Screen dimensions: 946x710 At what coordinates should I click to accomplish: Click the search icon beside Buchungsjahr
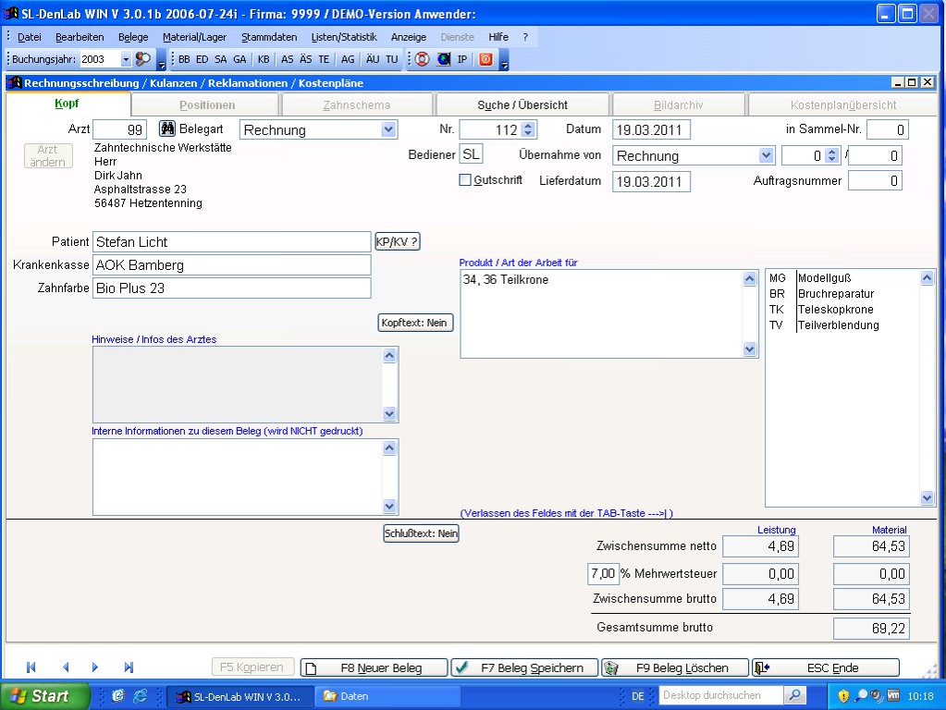tap(143, 59)
